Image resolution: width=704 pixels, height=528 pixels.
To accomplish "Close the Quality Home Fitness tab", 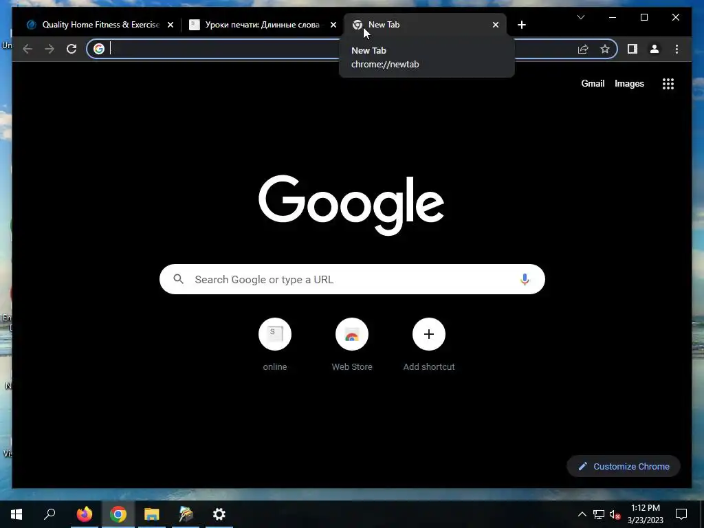I will [170, 25].
